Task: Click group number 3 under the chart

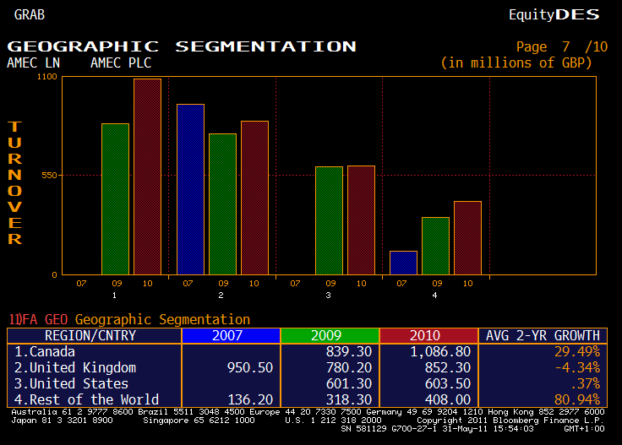Action: 328,296
